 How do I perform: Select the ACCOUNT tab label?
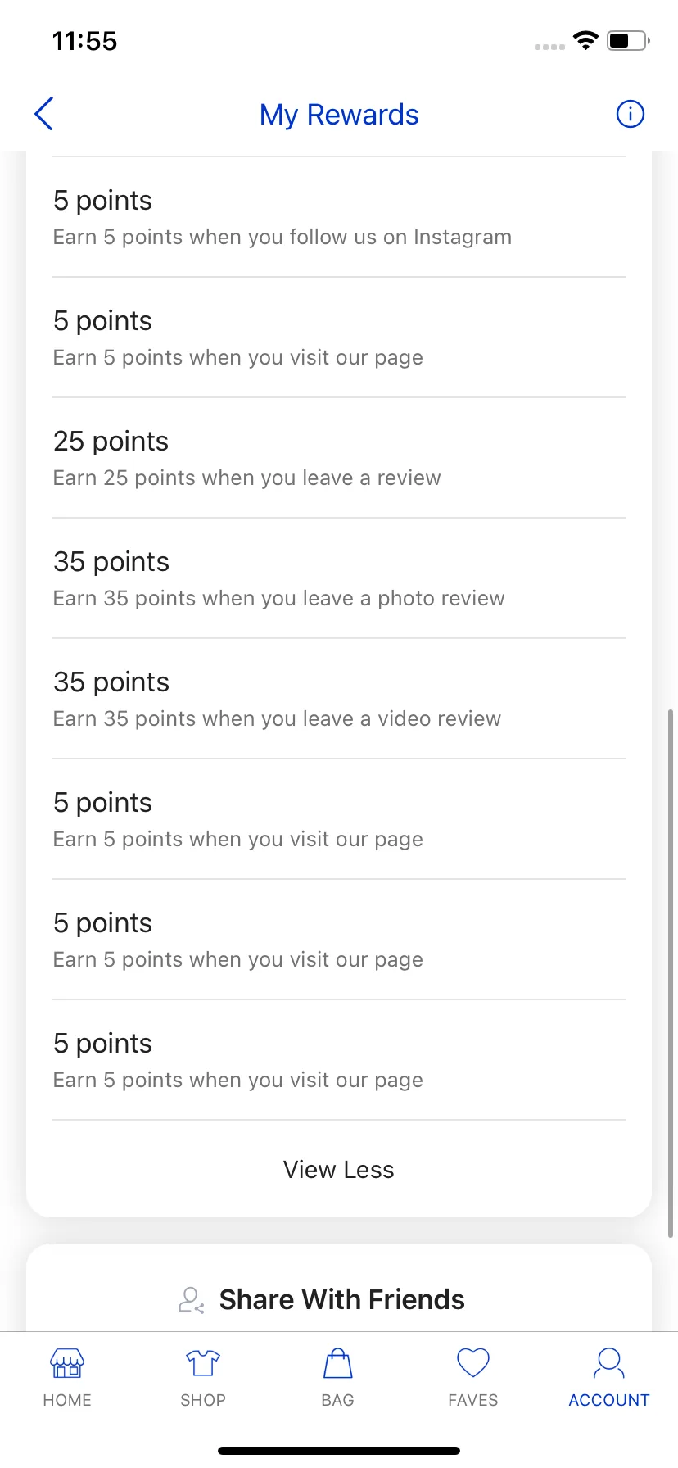[x=609, y=1400]
